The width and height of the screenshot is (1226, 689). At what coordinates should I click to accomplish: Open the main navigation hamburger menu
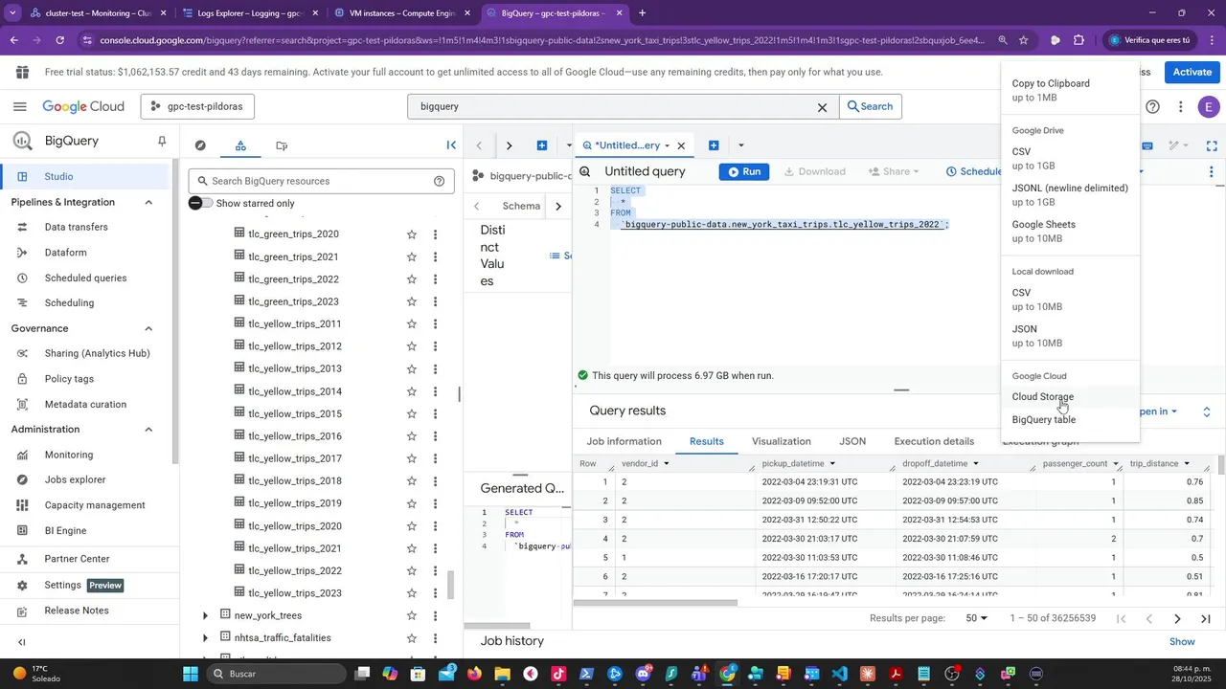click(x=20, y=106)
